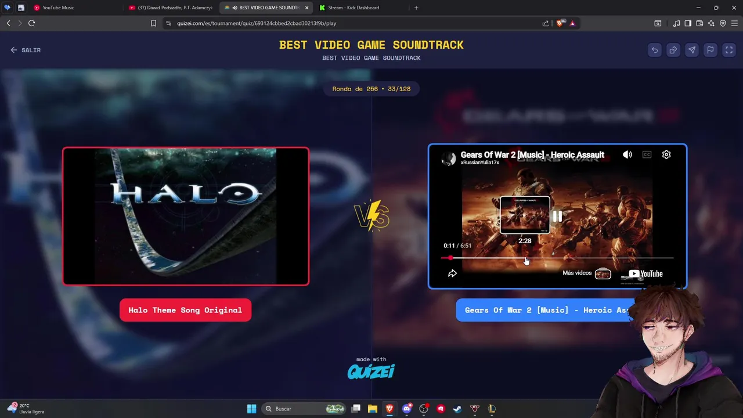This screenshot has width=743, height=418.
Task: Click the paper plane share button
Action: pyautogui.click(x=692, y=50)
